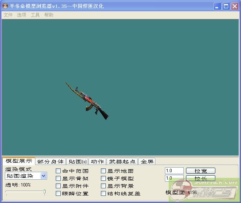Expand the 渲染模式 dropdown
The width and height of the screenshot is (241, 203).
[x=43, y=176]
